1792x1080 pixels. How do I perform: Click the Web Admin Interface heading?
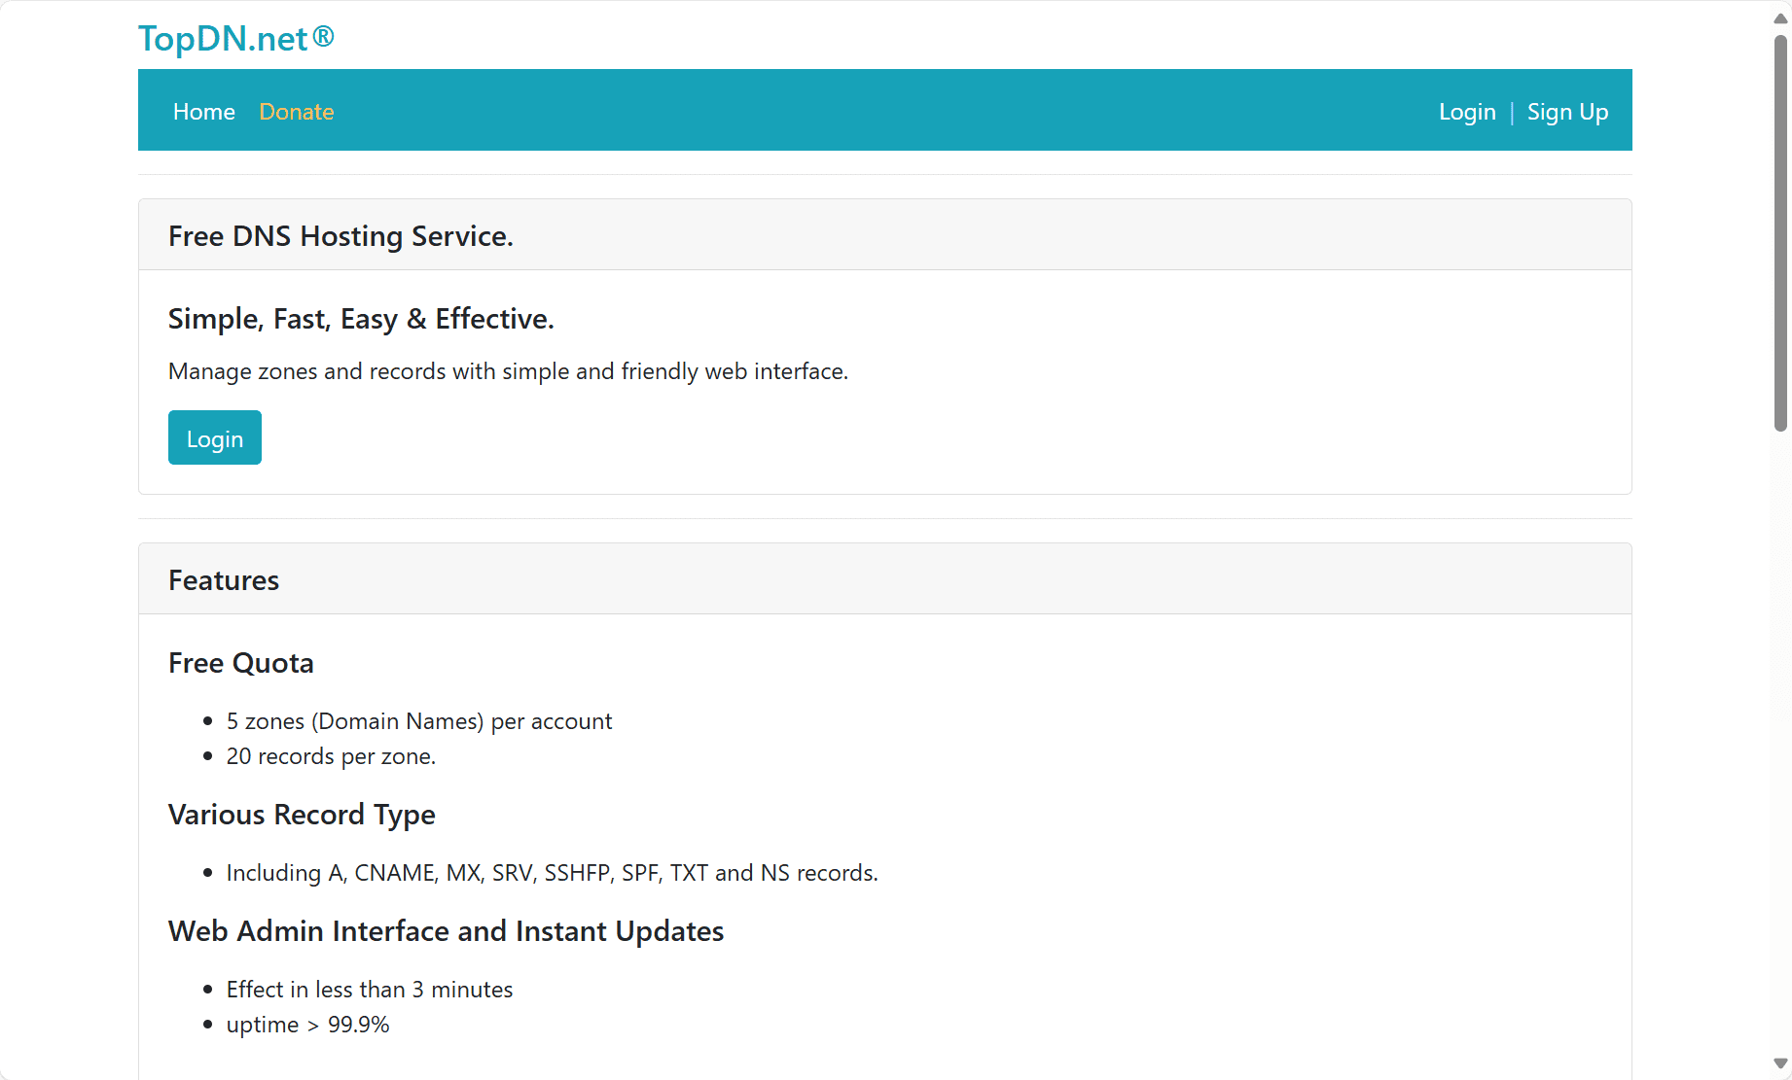pyautogui.click(x=446, y=931)
